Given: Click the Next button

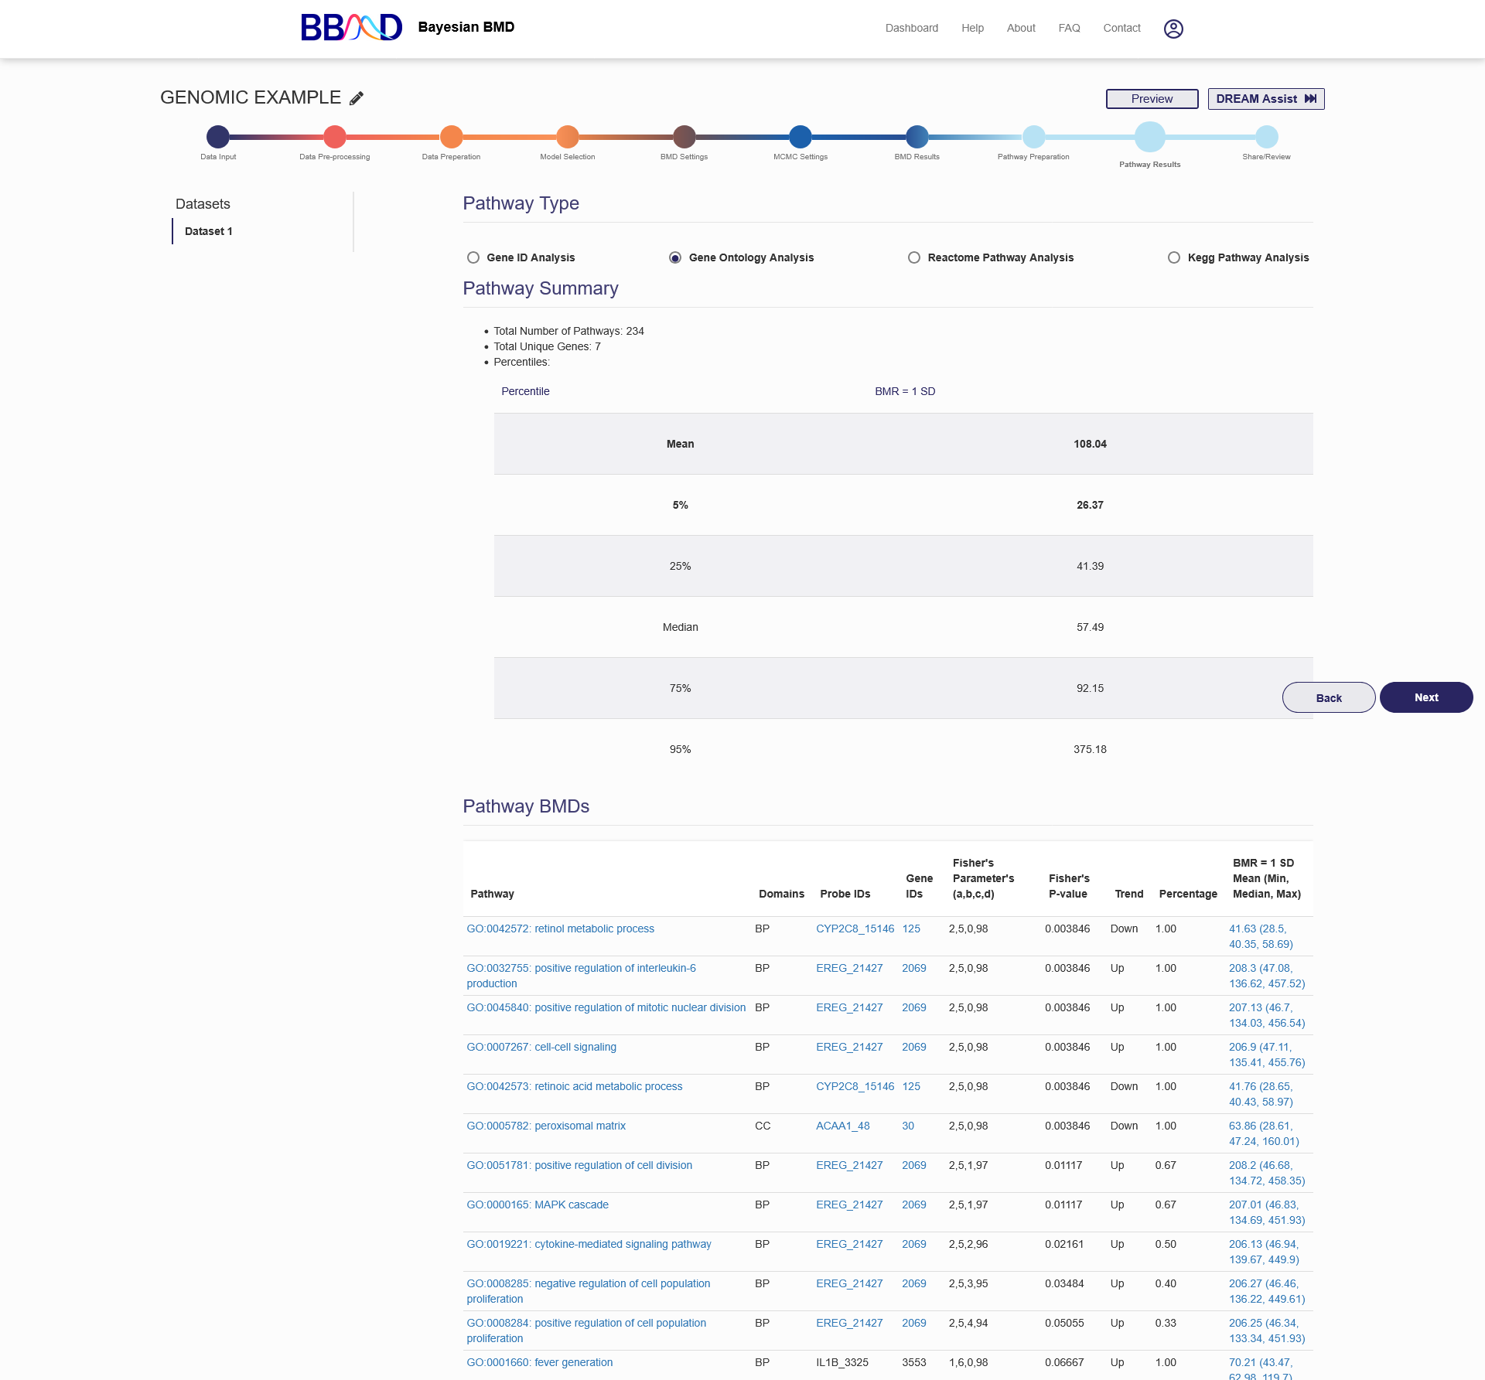Looking at the screenshot, I should point(1425,697).
